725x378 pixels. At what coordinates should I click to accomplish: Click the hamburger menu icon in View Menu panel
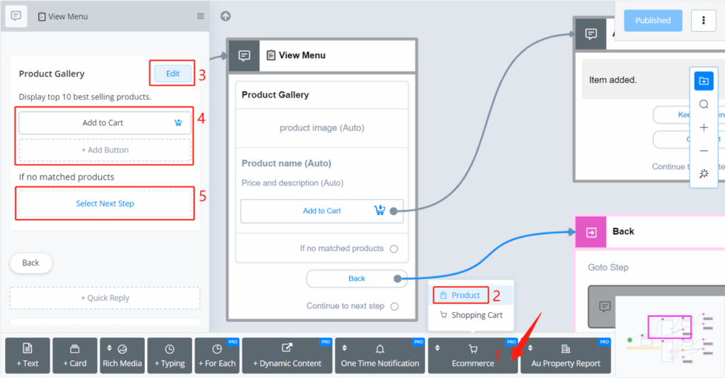point(200,16)
